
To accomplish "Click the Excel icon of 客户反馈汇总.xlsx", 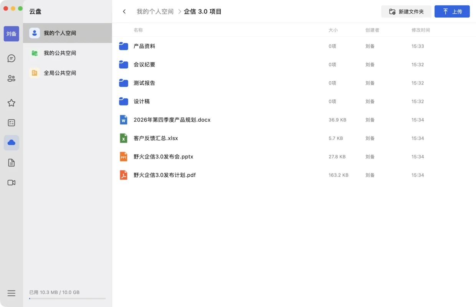I will click(x=124, y=138).
